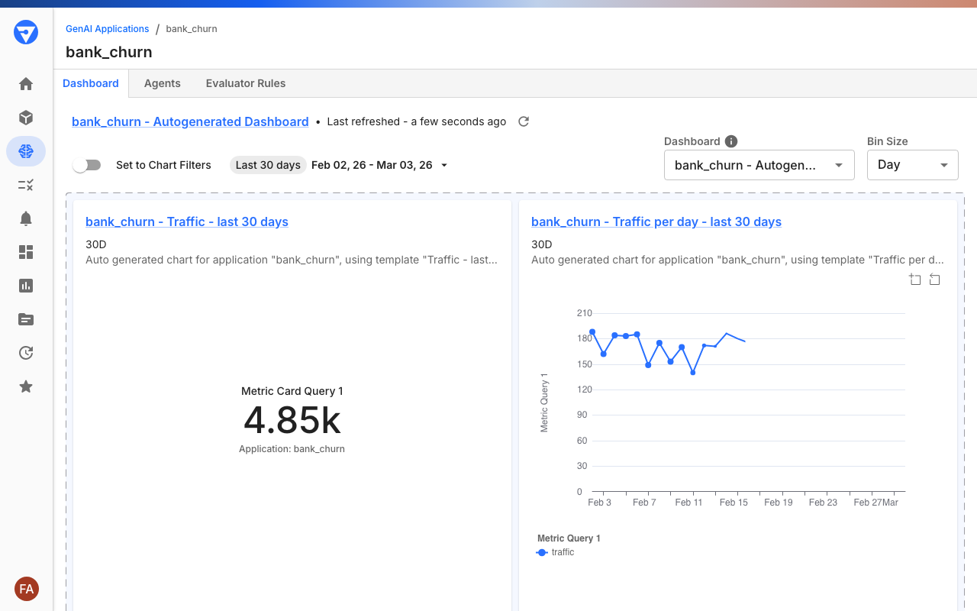Reset chart zoom with the undo-box icon
The image size is (977, 611).
pos(935,280)
